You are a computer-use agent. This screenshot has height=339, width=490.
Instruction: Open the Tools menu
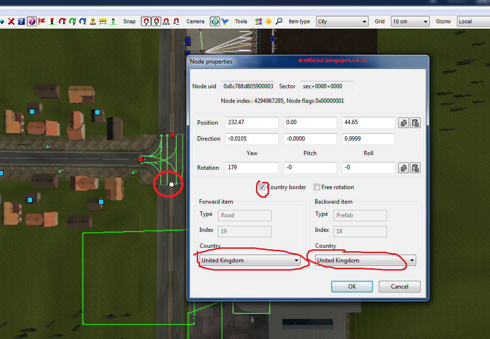coord(241,21)
